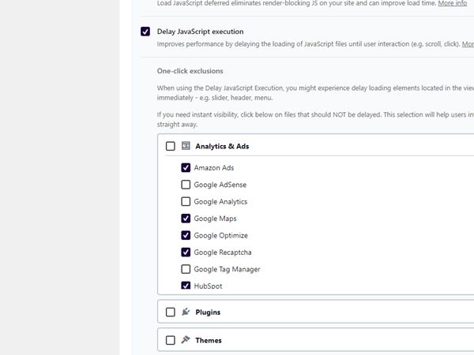Enable the Google Analytics exclusion
This screenshot has height=355, width=474.
[x=186, y=201]
